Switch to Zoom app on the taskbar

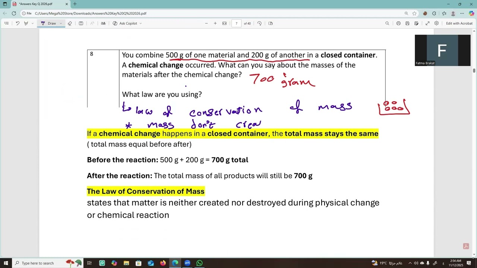(x=187, y=263)
